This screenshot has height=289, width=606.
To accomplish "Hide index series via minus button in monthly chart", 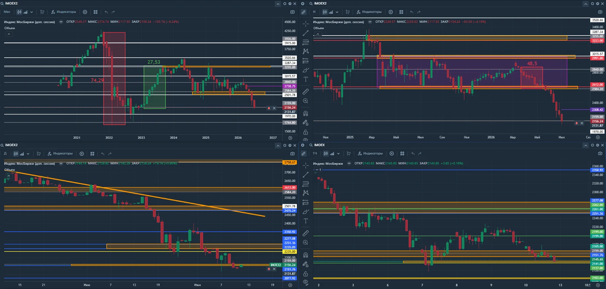I will click(x=61, y=22).
